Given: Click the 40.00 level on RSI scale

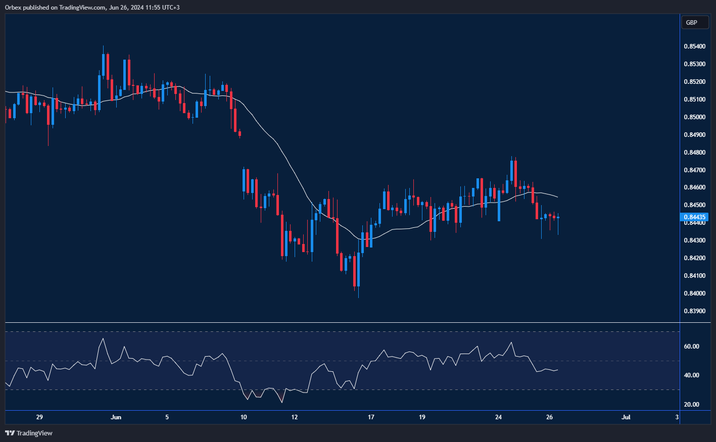Looking at the screenshot, I should click(x=691, y=375).
